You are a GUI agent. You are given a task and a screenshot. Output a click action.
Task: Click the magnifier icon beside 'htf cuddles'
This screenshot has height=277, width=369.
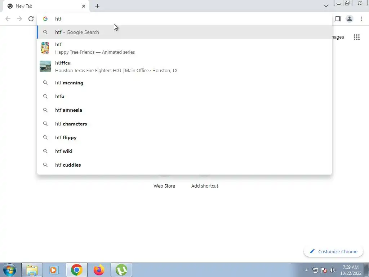point(45,165)
